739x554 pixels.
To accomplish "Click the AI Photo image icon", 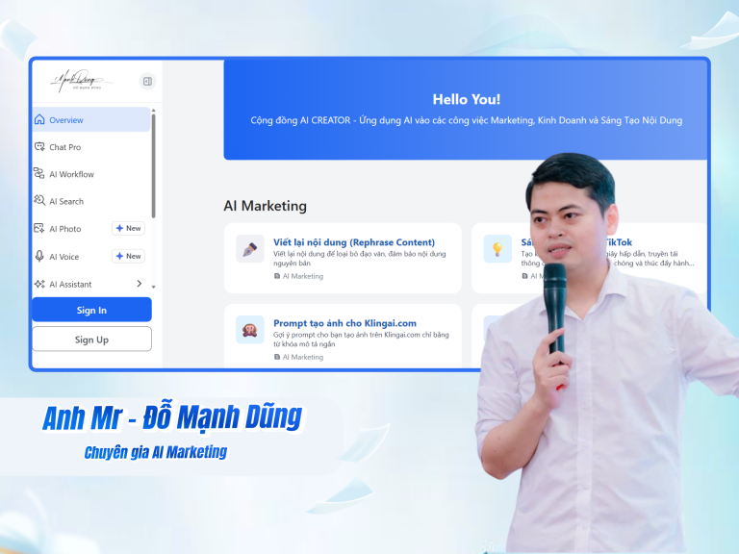I will (39, 229).
